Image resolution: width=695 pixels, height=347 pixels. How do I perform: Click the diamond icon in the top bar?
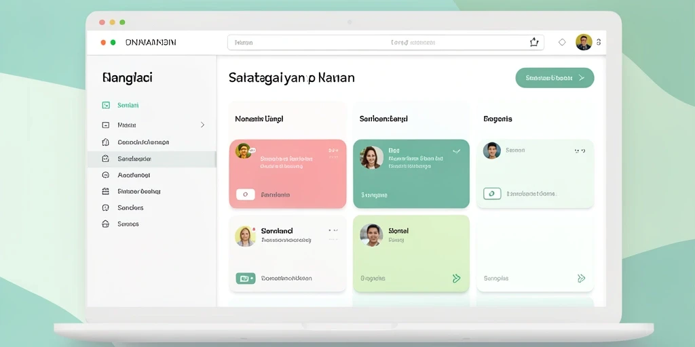(x=562, y=43)
